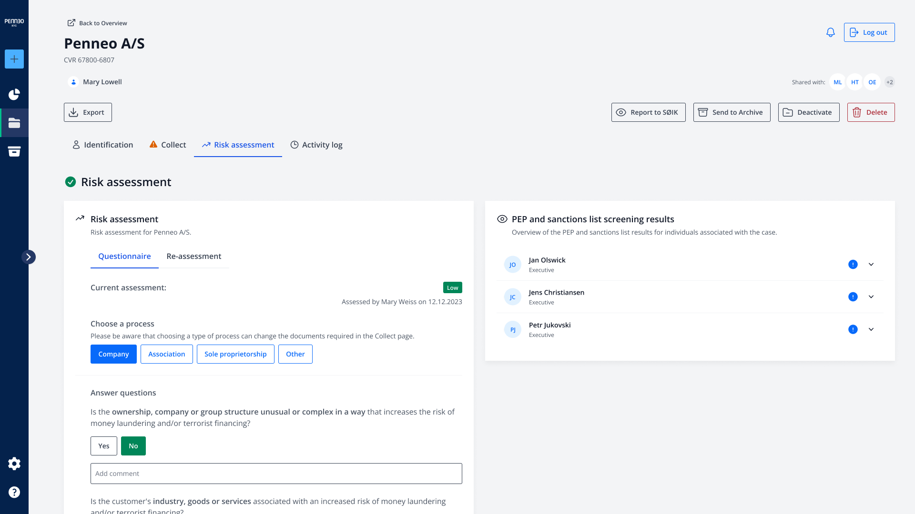Click Petr Jukovski's blue alert icon
The height and width of the screenshot is (514, 915).
[x=853, y=329]
